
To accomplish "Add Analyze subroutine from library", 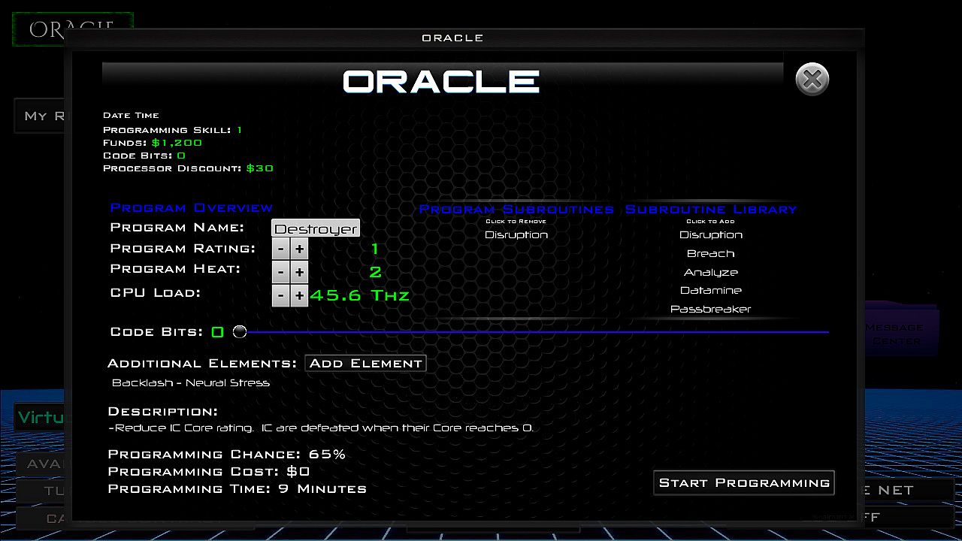I will coord(711,273).
